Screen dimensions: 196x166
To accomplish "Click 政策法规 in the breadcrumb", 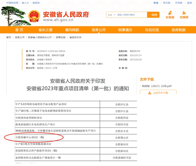I will click(61, 37).
